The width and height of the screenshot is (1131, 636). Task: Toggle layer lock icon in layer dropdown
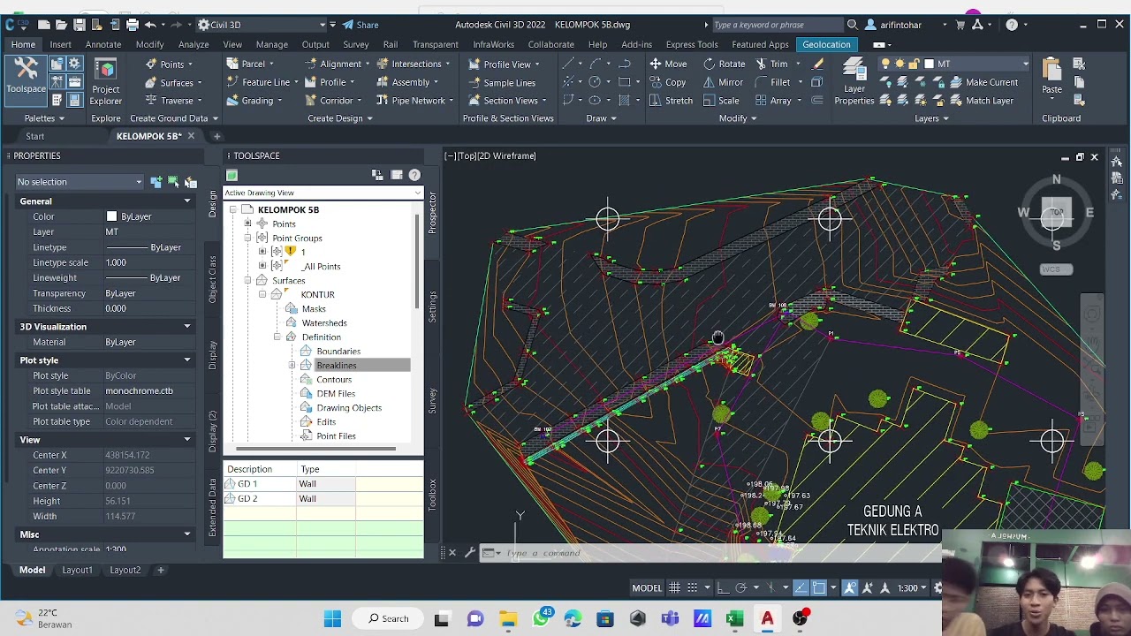(915, 64)
